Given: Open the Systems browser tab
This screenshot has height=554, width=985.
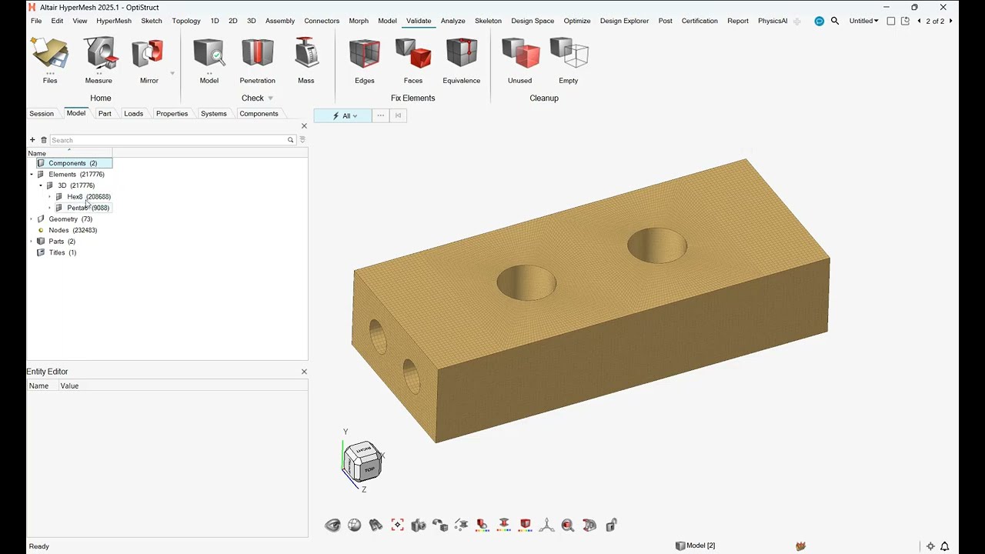Looking at the screenshot, I should [214, 114].
